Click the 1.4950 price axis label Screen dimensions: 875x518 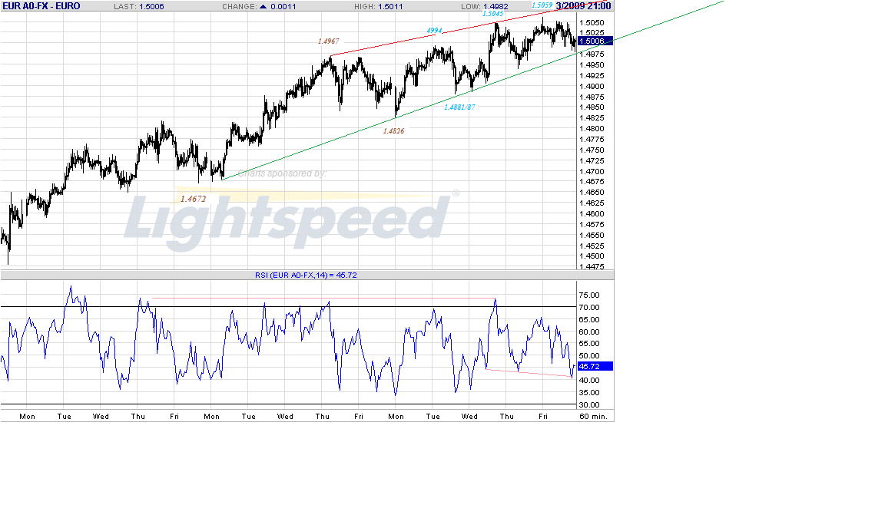592,65
